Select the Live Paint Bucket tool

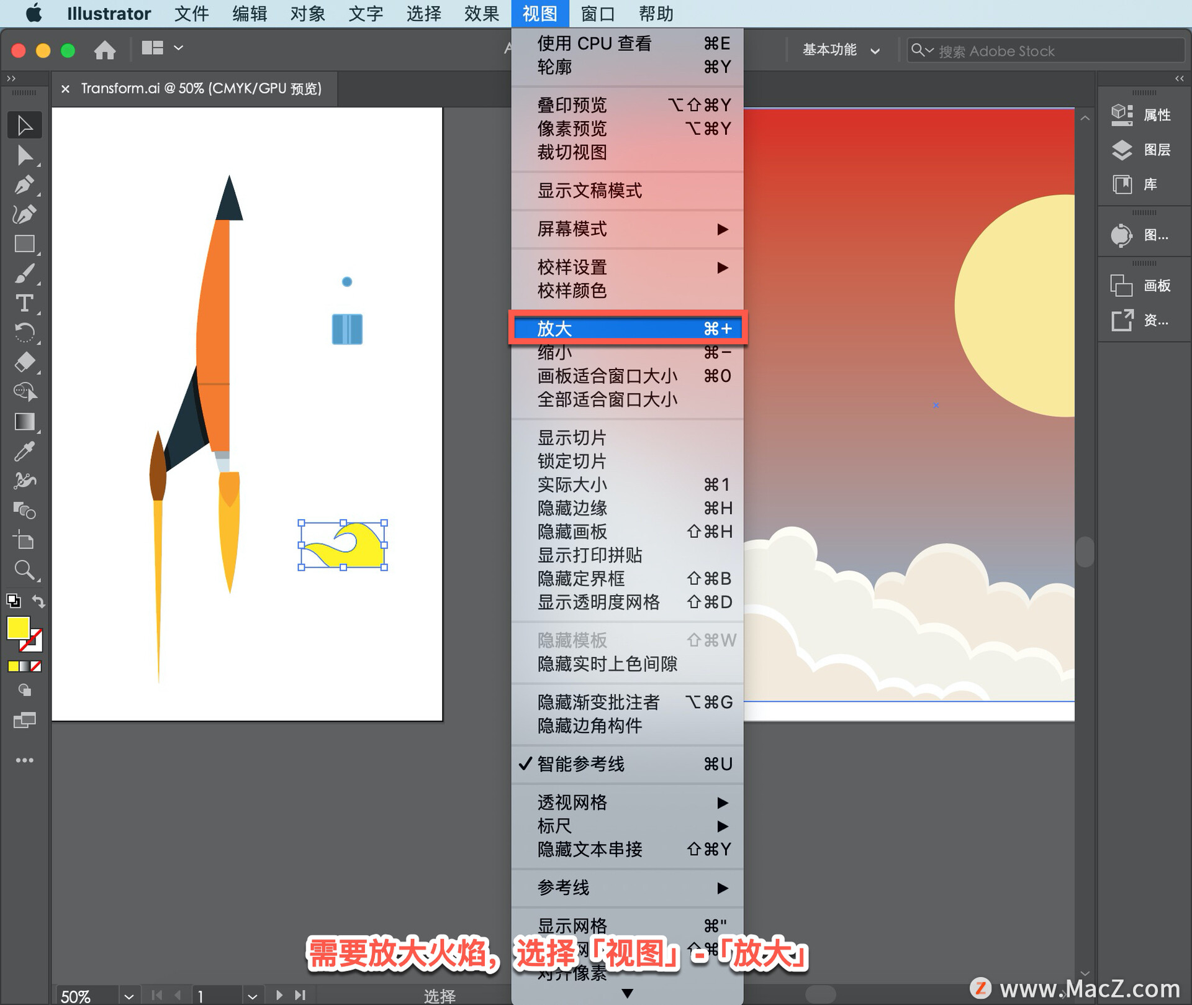point(25,511)
